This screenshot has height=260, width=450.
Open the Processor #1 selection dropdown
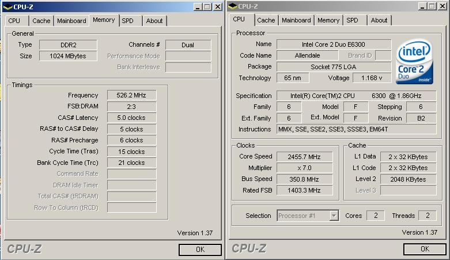[334, 216]
